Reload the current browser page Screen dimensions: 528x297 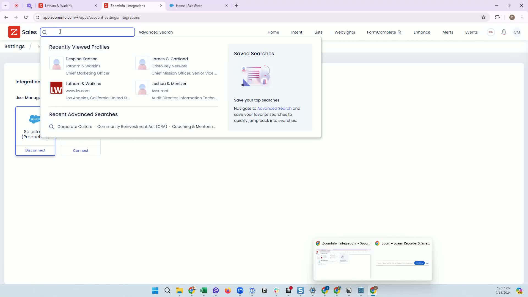(x=26, y=17)
